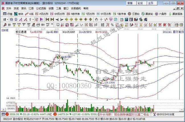Expand the candlestick style dropdown arrow
This screenshot has height=122, width=185.
point(33,20)
